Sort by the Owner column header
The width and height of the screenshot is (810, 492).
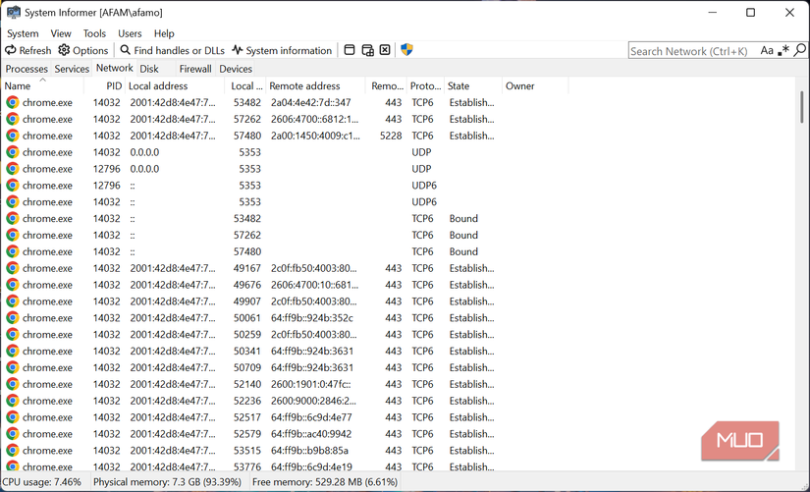click(x=535, y=85)
